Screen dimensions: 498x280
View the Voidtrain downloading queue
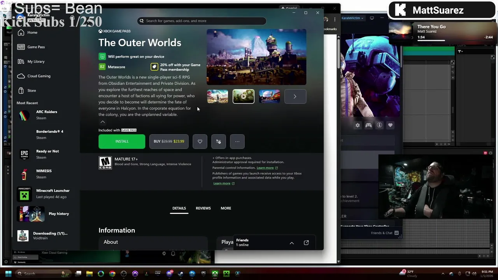pyautogui.click(x=47, y=236)
